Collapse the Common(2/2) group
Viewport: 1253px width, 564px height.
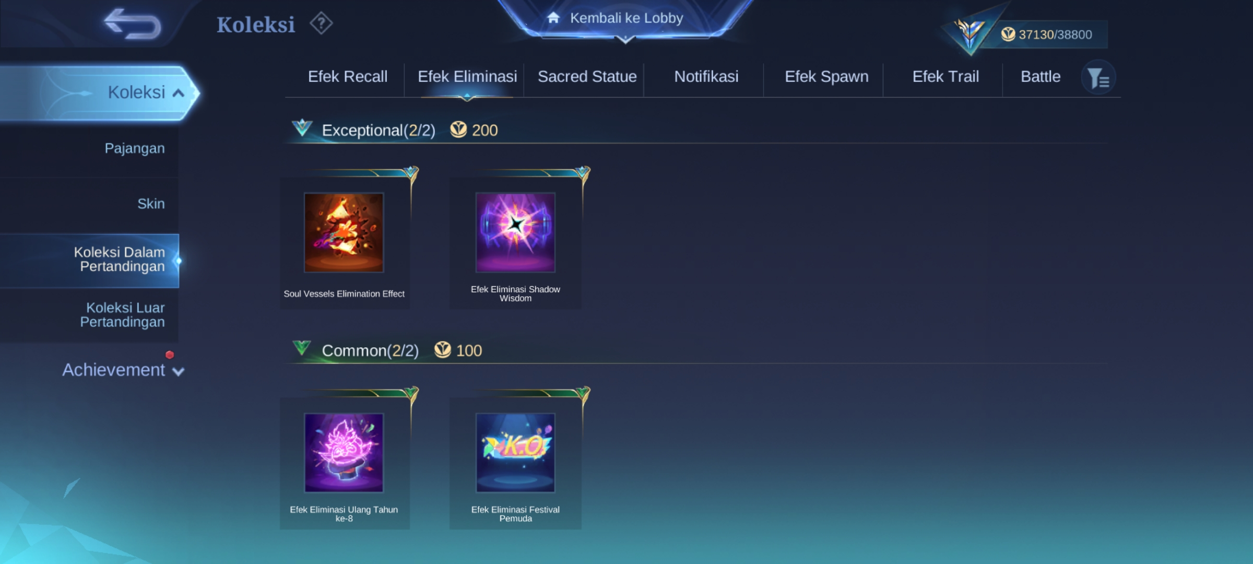point(302,348)
